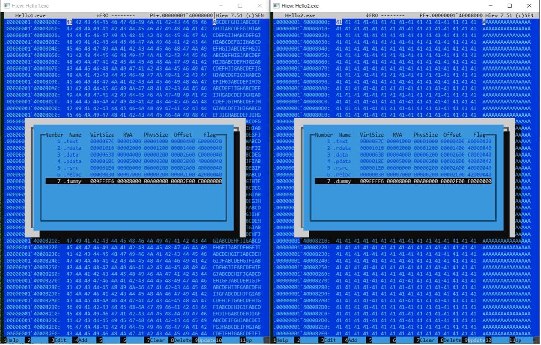This screenshot has width=541, height=345.
Task: Click the Hiew app icon in Hello1.exe title bar
Action: [x=6, y=6]
